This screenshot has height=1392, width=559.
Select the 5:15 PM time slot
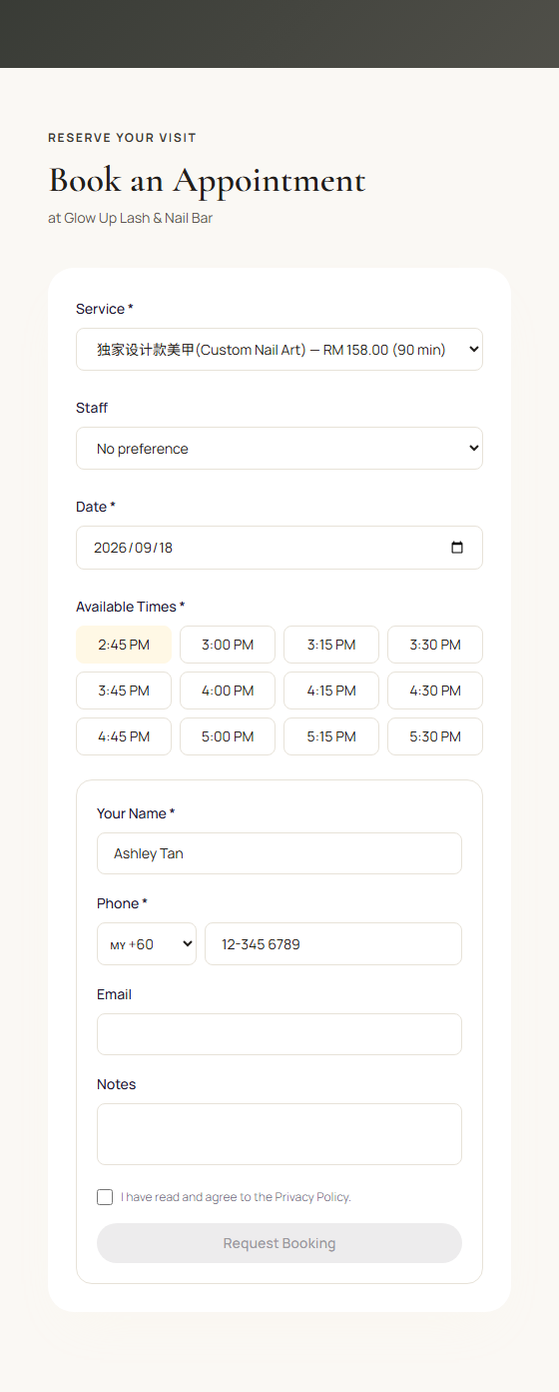coord(331,736)
